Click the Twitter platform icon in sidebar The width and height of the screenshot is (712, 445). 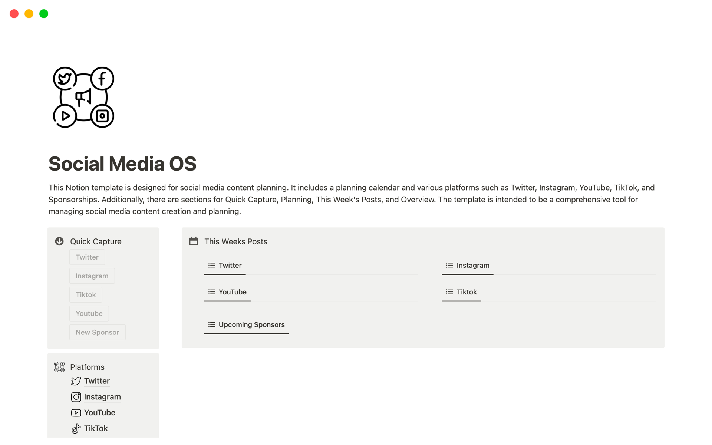pos(76,380)
